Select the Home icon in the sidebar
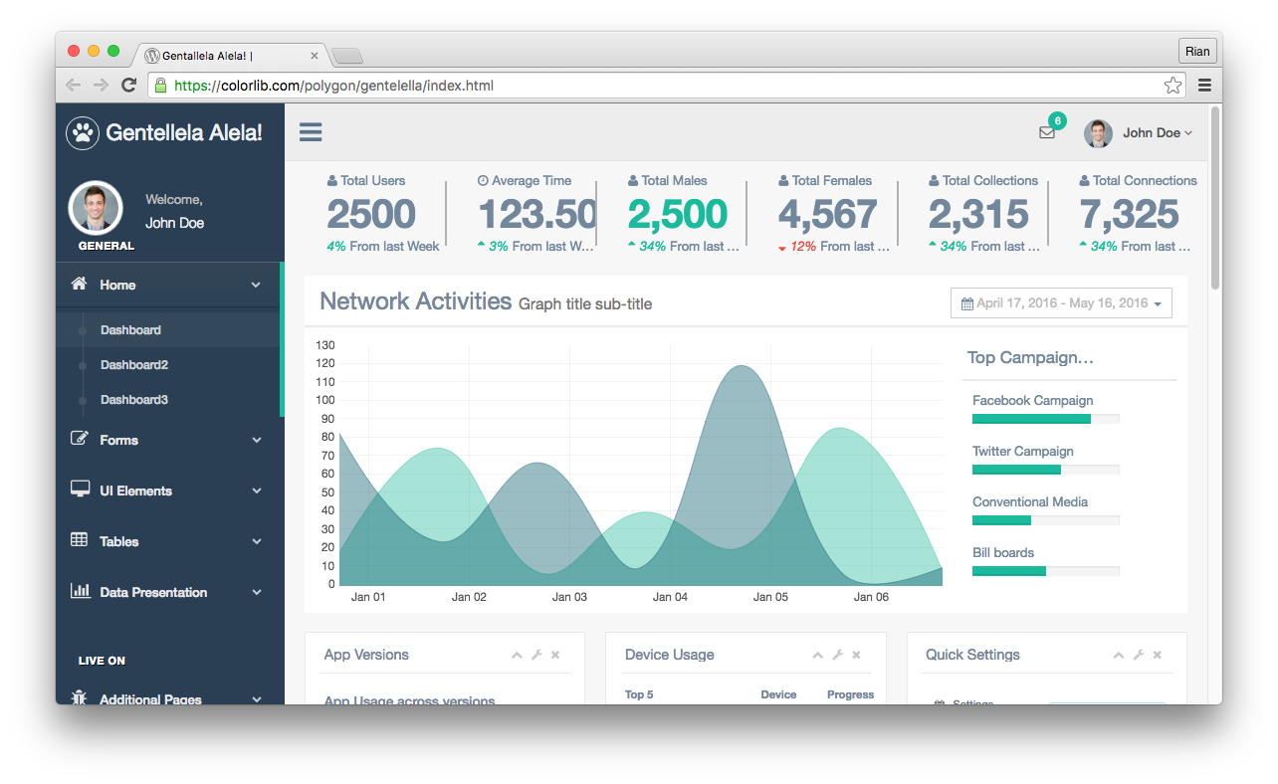Viewport: 1278px width, 784px height. click(x=78, y=284)
